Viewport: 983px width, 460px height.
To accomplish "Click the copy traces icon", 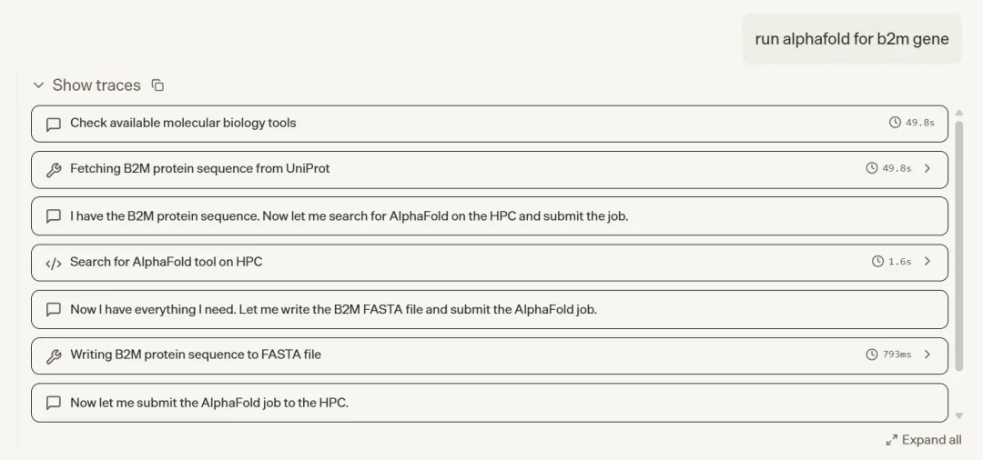I will point(157,85).
